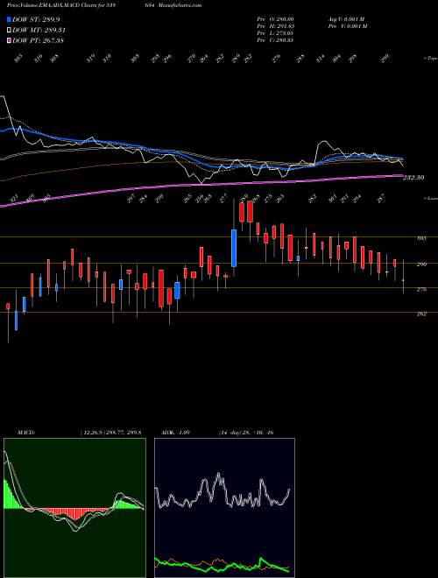The height and width of the screenshot is (578, 438).
Task: Select the 'DOW ST: 289.9' legend text
Action: (36, 19)
